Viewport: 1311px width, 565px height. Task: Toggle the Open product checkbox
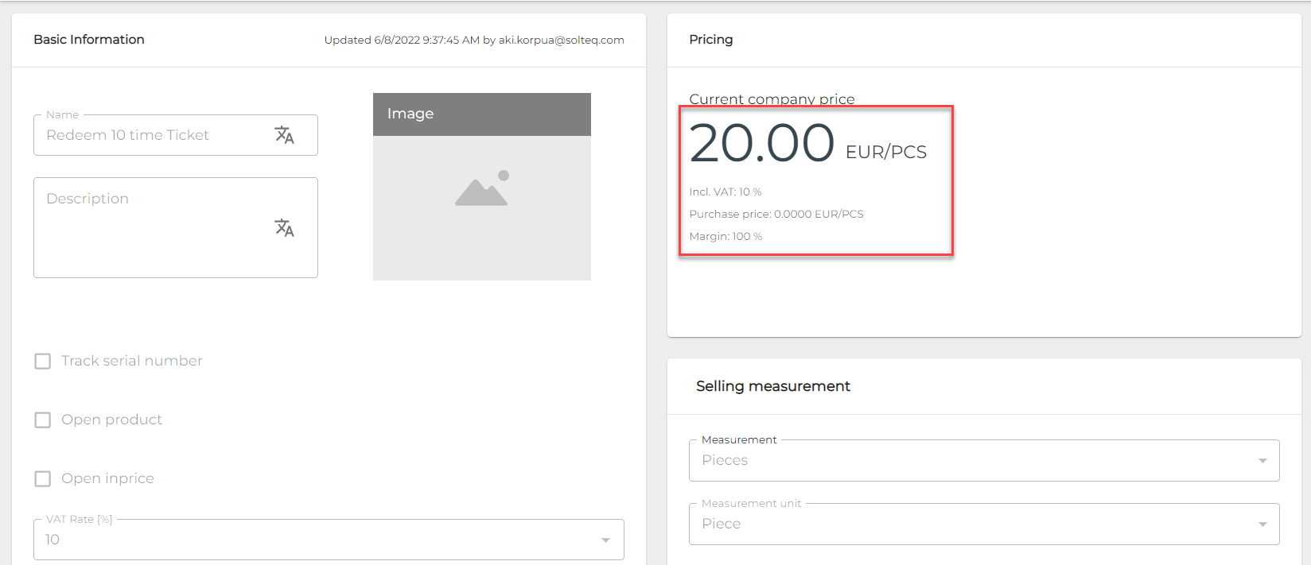point(43,420)
